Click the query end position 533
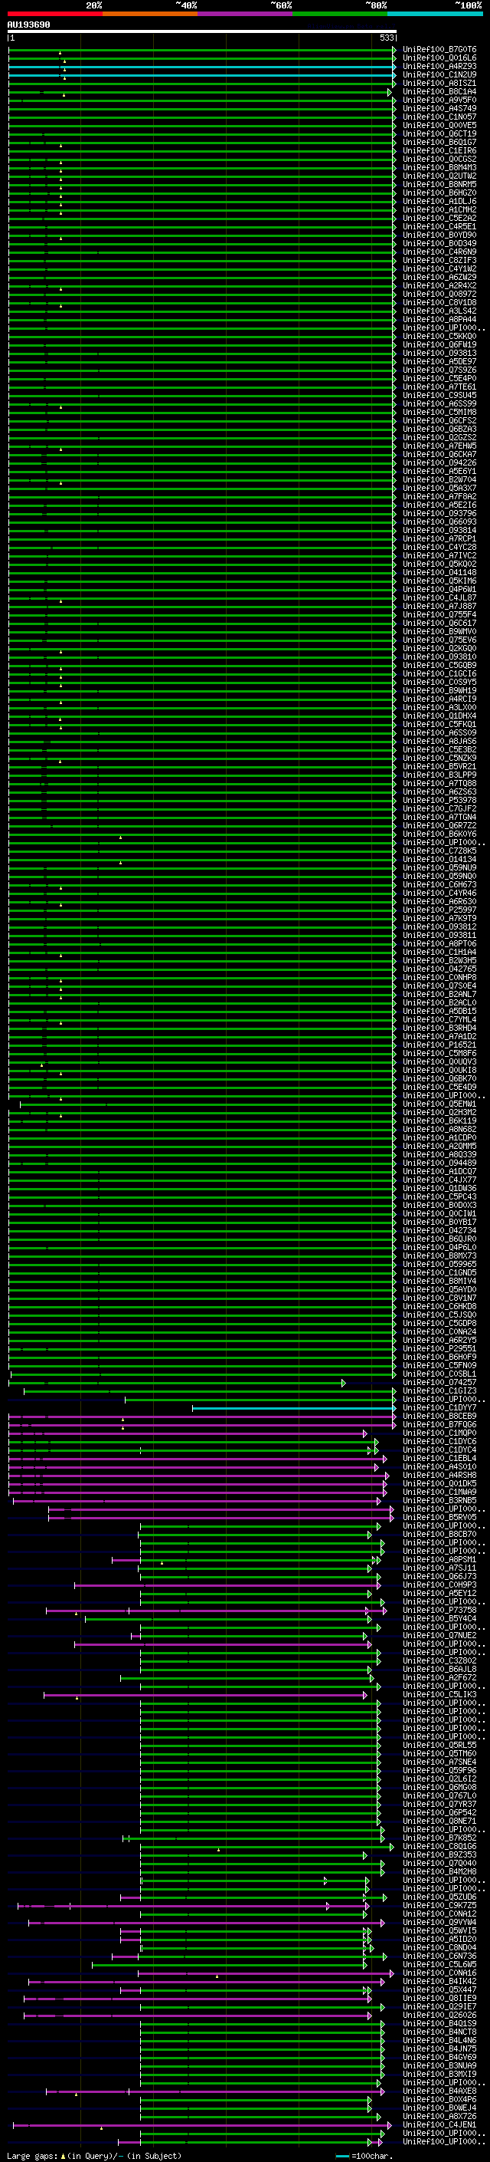This screenshot has width=490, height=2162. click(386, 38)
